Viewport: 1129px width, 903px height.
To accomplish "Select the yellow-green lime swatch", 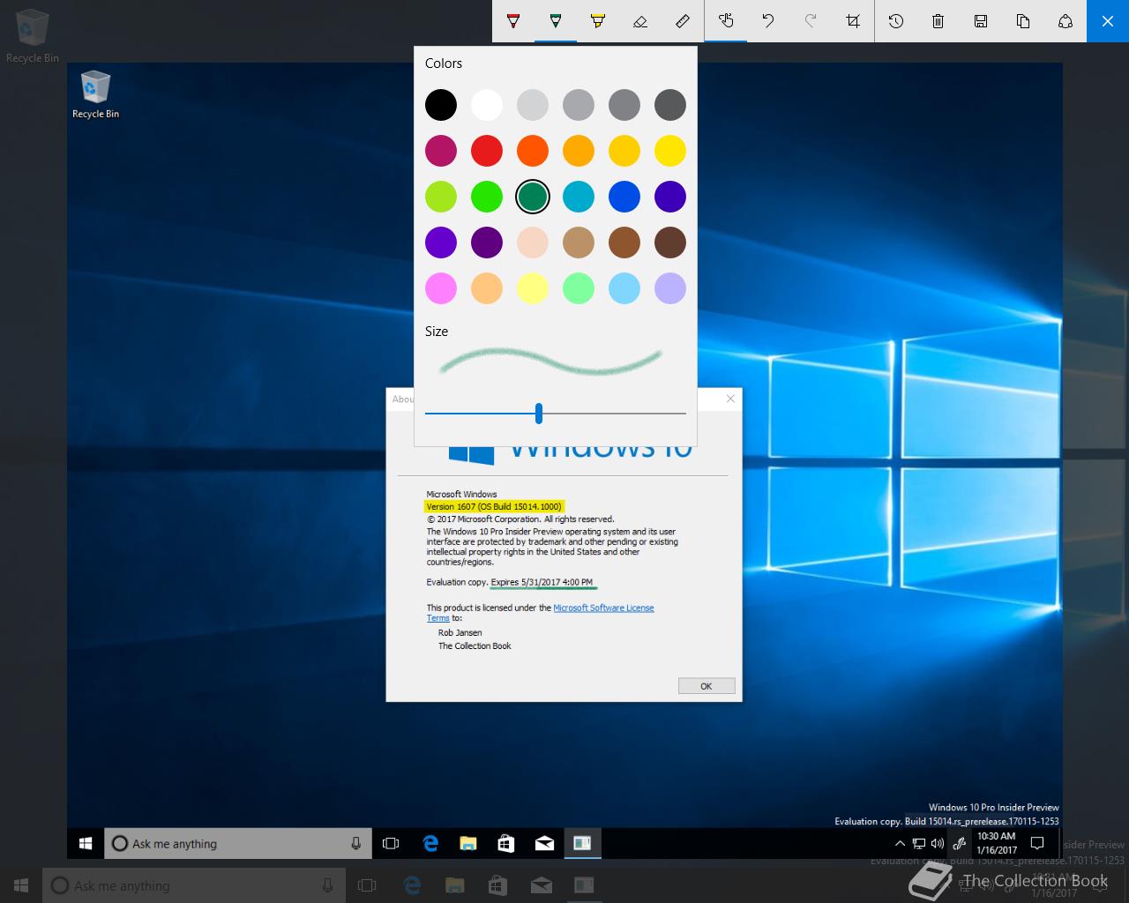I will click(441, 197).
